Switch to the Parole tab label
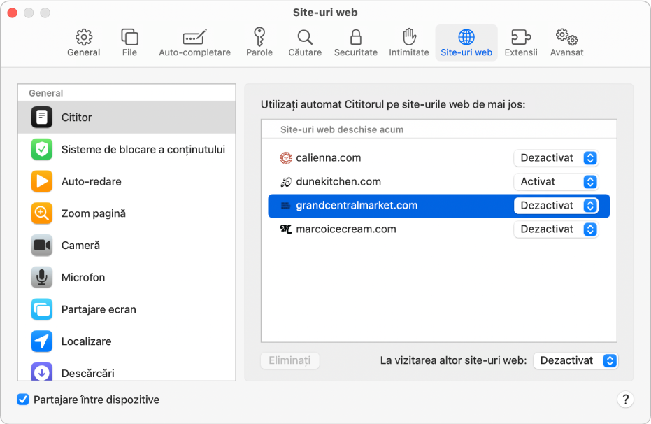Image resolution: width=651 pixels, height=424 pixels. pos(259,52)
